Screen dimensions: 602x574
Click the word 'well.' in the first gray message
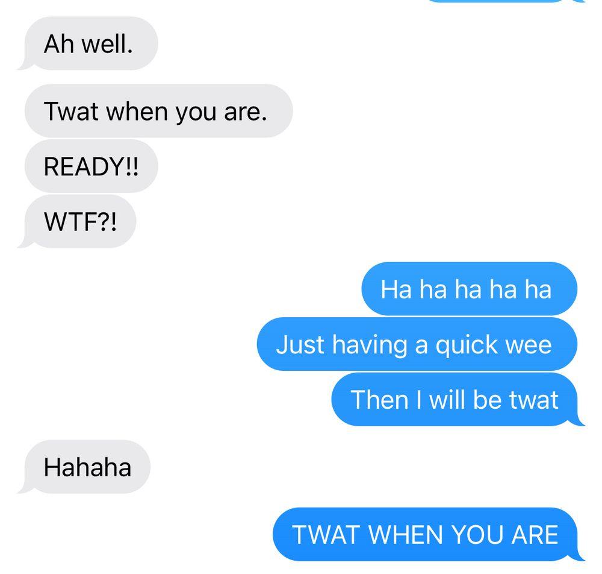point(108,44)
